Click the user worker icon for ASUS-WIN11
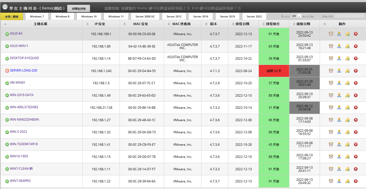 [x=339, y=46]
